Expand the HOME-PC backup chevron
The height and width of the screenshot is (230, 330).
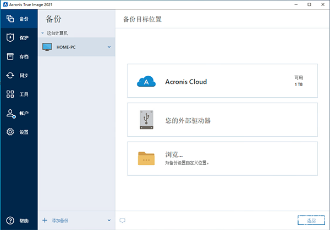pos(109,47)
